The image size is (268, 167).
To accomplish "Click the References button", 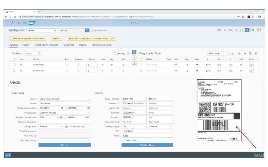I will pos(65,145).
